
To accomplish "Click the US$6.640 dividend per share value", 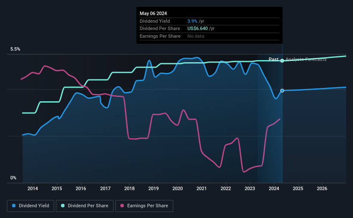I will coord(197,29).
